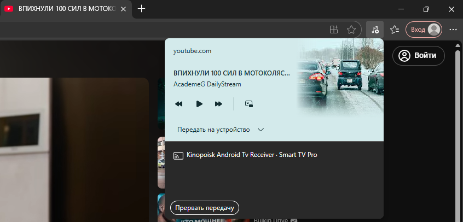Skip to the previous track
463x222 pixels.
(x=178, y=104)
